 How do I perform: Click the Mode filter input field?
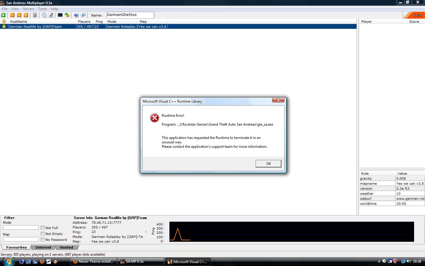pos(21,228)
